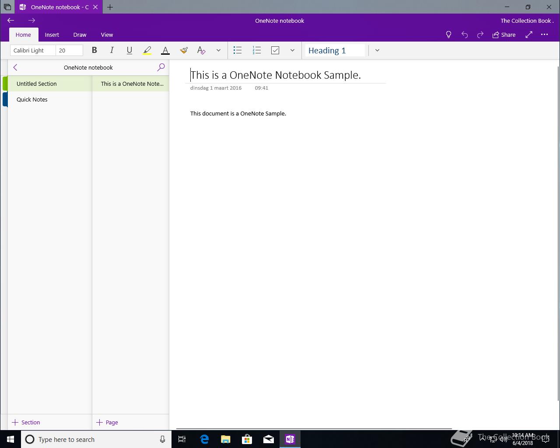
Task: Open the Heading 1 style box
Action: 335,50
